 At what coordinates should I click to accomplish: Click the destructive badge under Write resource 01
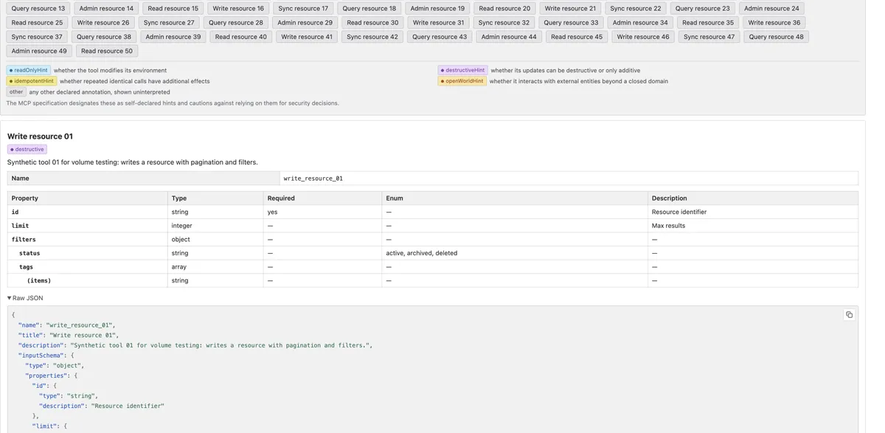click(x=27, y=149)
